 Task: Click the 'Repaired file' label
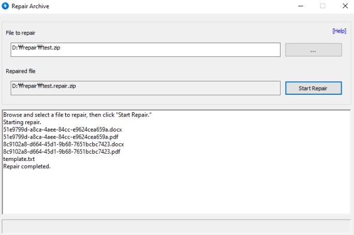21,71
